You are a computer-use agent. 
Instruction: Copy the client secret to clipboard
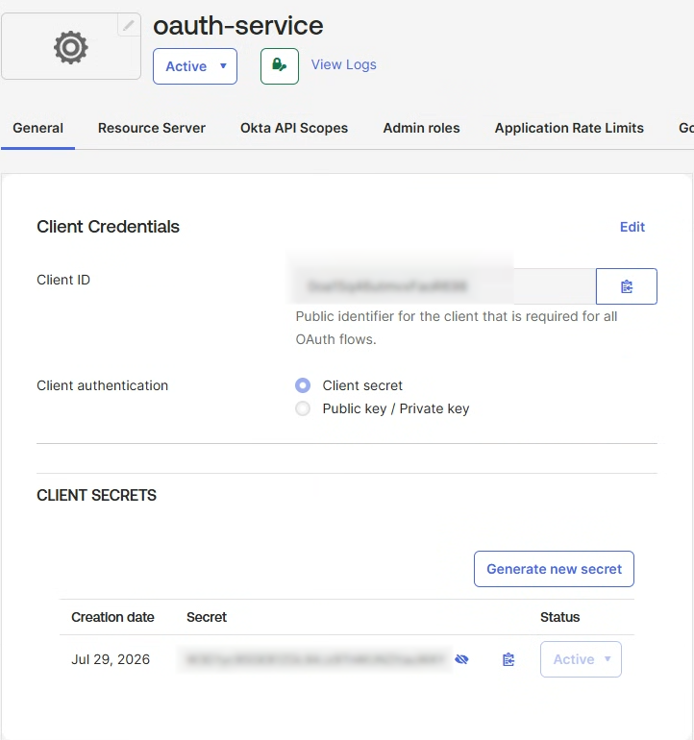tap(508, 659)
